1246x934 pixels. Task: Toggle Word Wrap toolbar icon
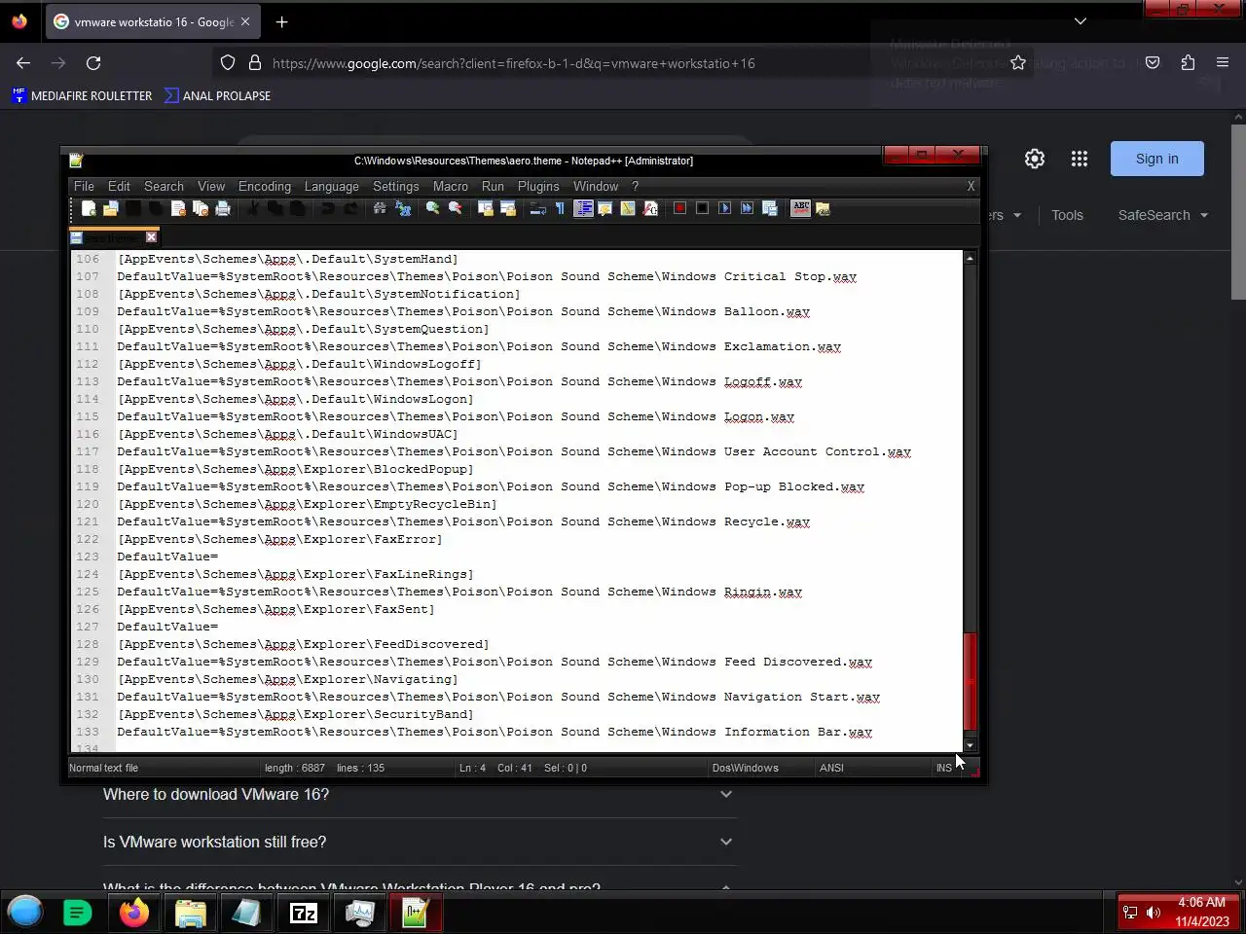pos(537,208)
